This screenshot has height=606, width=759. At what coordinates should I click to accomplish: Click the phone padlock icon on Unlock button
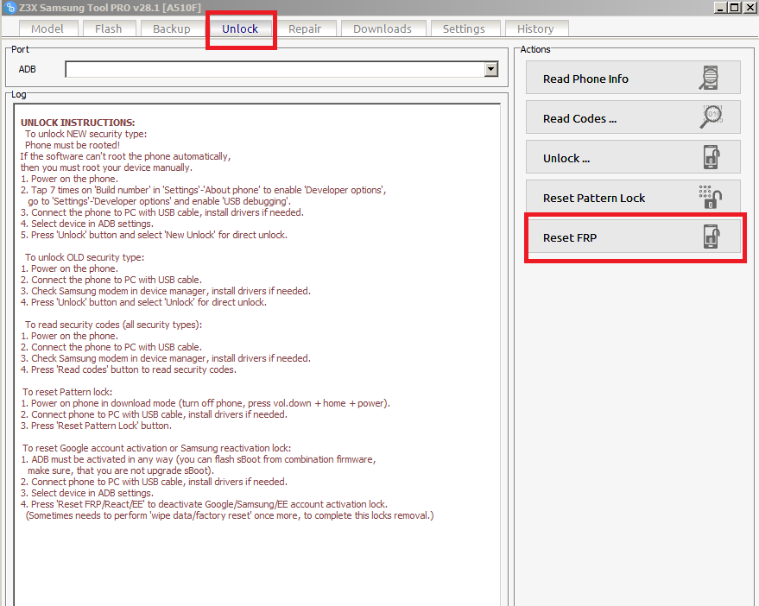click(712, 157)
